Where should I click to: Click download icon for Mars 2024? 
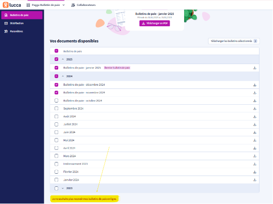tap(254, 156)
